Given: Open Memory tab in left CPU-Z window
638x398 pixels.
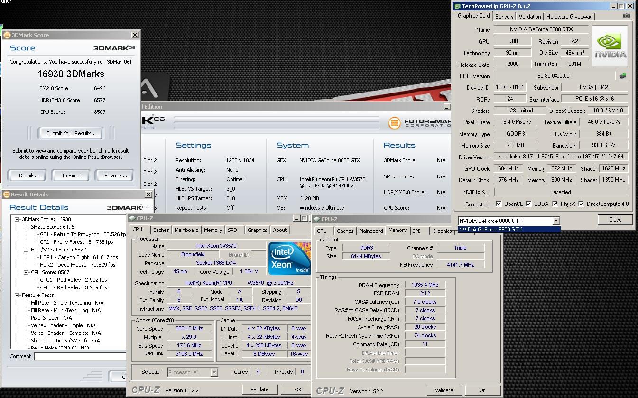Looking at the screenshot, I should click(x=213, y=230).
